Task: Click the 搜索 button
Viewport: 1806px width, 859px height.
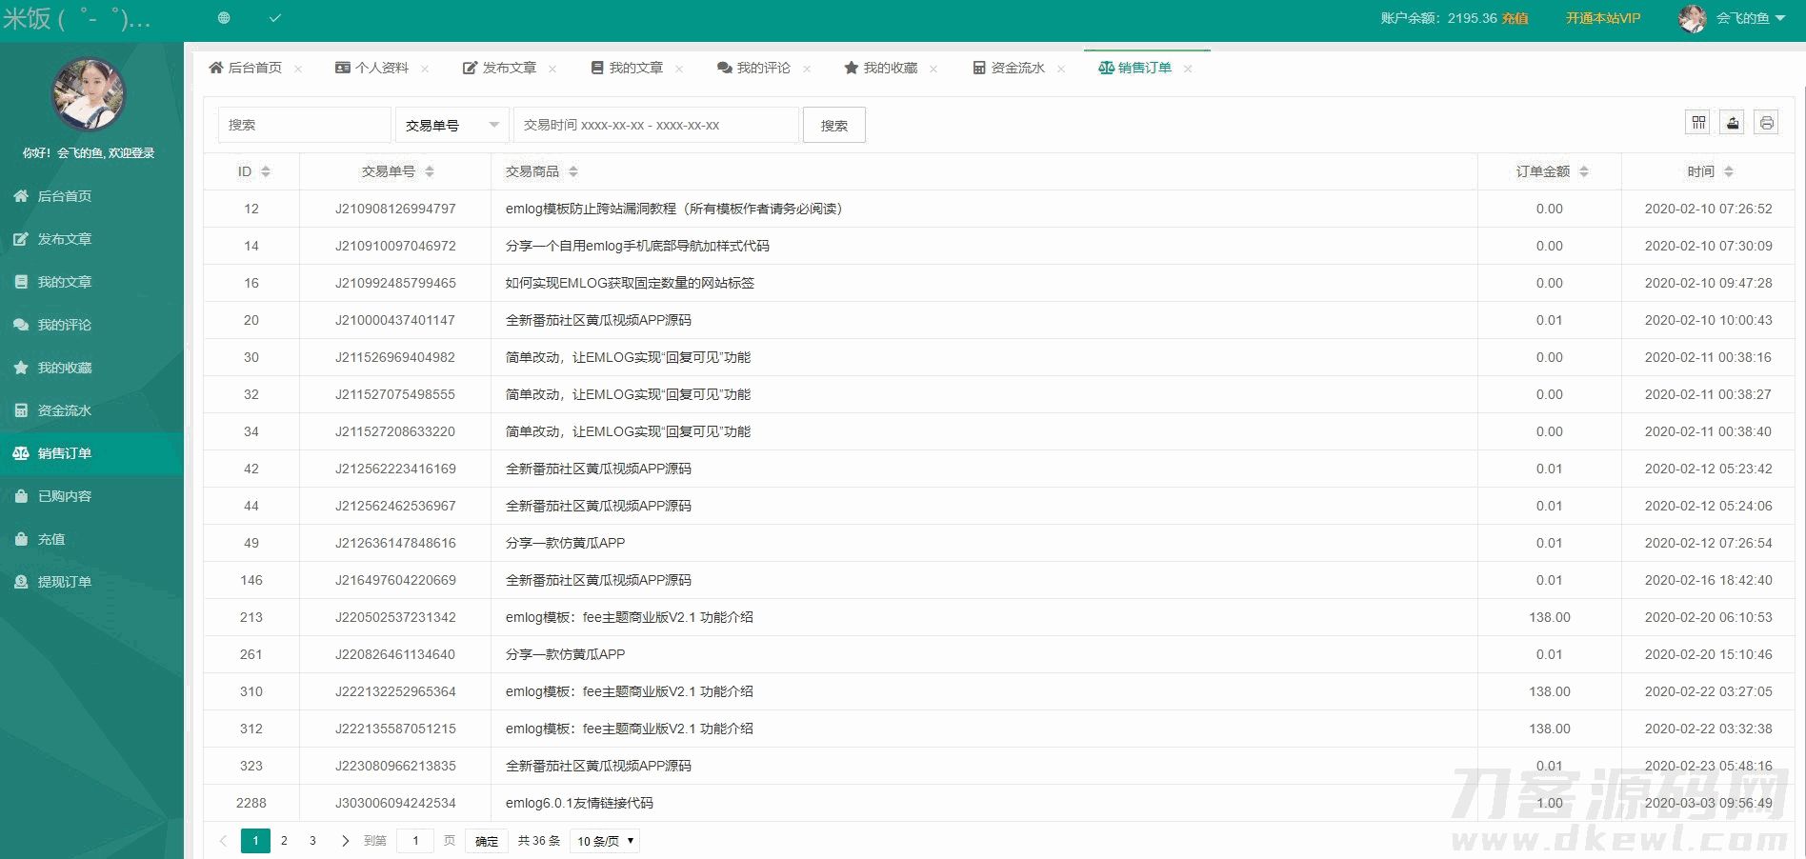Action: [833, 125]
